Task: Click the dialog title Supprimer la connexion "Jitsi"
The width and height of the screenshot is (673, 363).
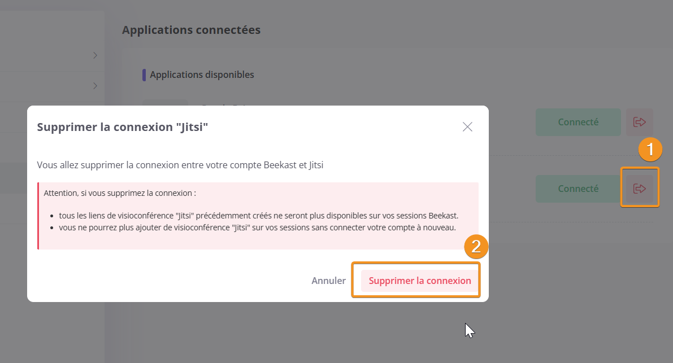Action: (123, 127)
